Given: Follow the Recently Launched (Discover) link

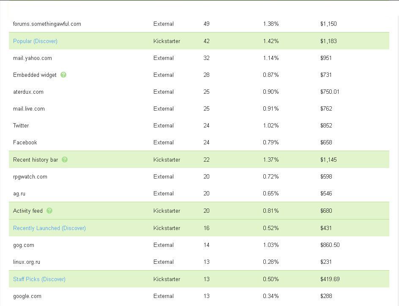Looking at the screenshot, I should pyautogui.click(x=49, y=228).
